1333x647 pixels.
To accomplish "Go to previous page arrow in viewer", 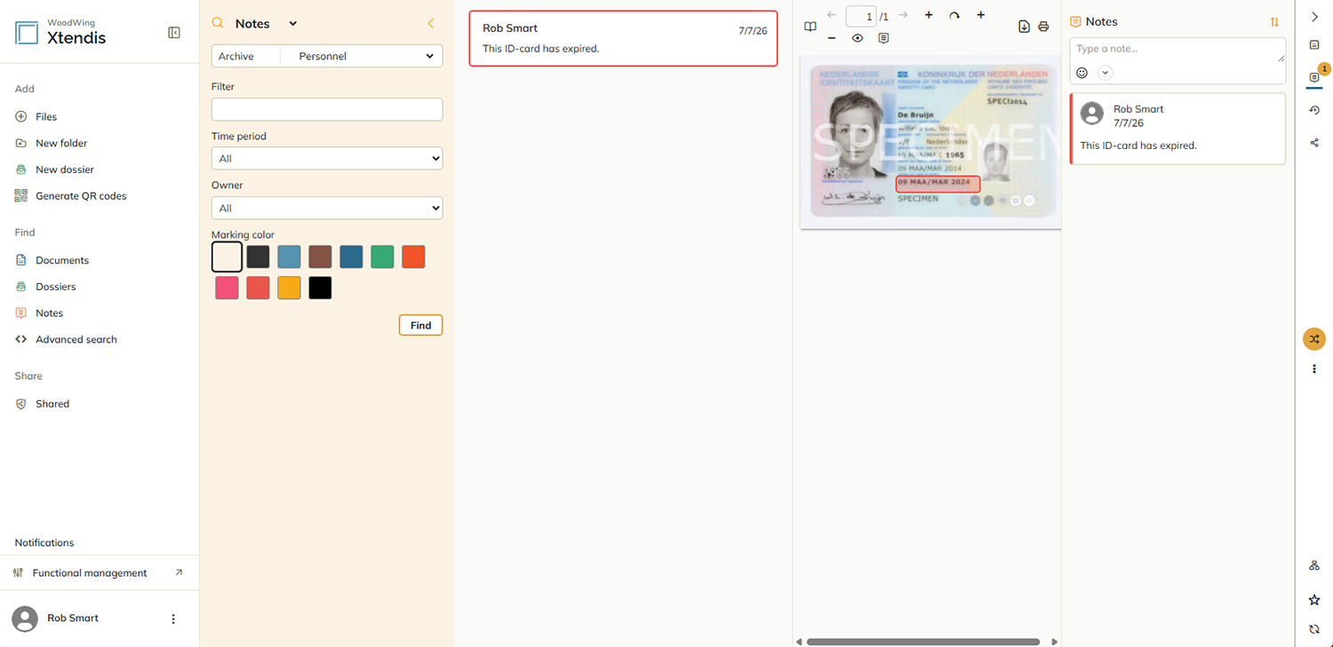I will 832,15.
